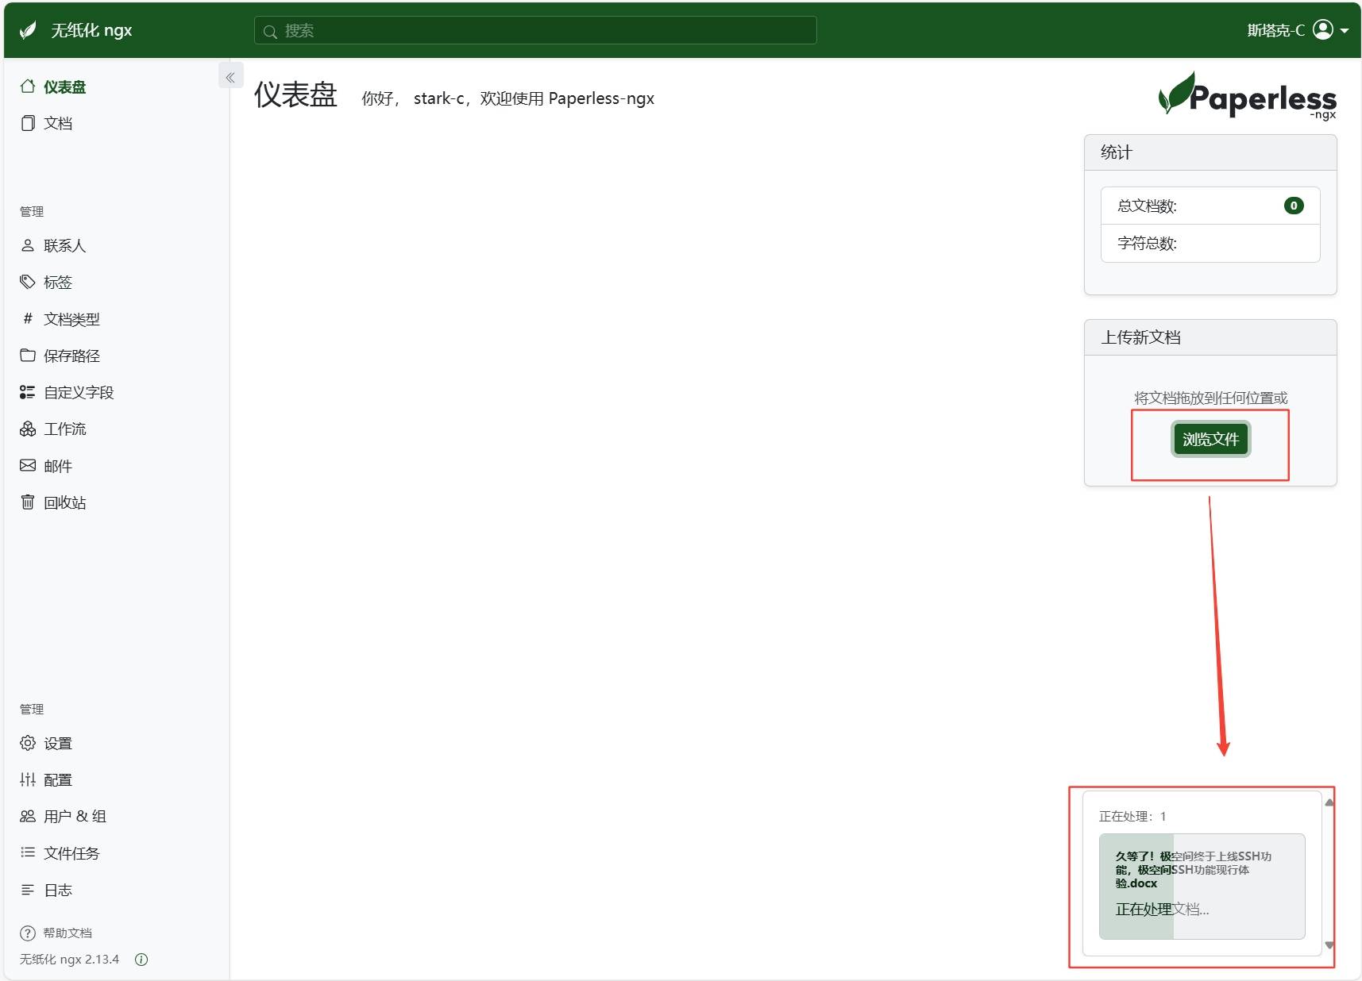
Task: Click the task list icon beside 文件任务
Action: [28, 852]
